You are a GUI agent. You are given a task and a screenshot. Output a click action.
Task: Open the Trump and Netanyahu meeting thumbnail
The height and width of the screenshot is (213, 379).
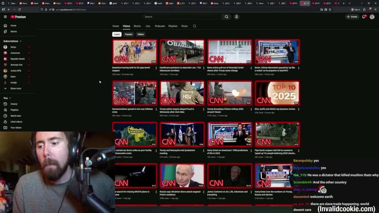tap(182, 135)
